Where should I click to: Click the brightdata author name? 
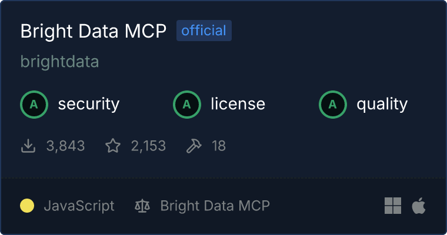coord(59,61)
